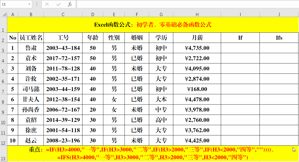Click education cell '高中'
This screenshot has height=162, width=299.
(x=161, y=120)
